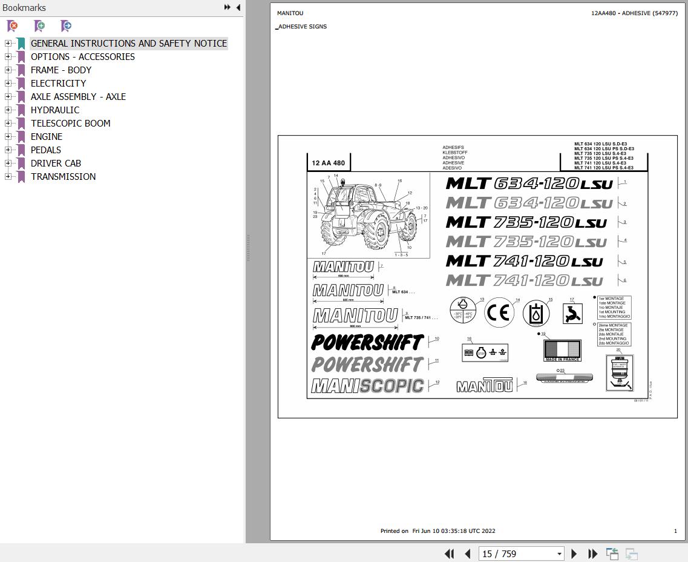
Task: Expand the HYDRAULIC bookmark
Action: 7,110
